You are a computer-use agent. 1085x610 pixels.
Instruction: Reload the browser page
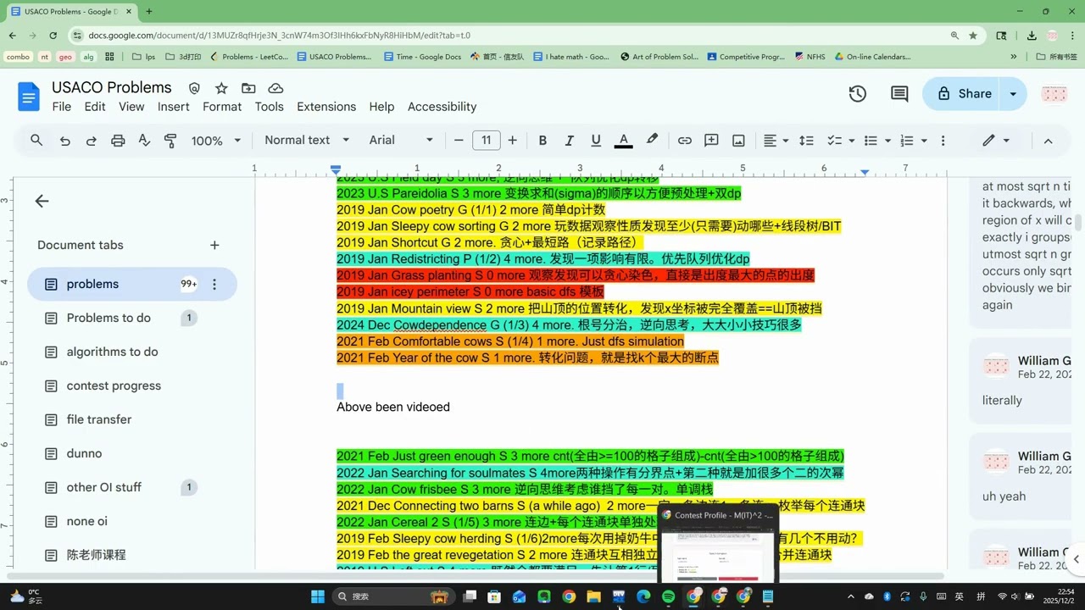pyautogui.click(x=53, y=36)
